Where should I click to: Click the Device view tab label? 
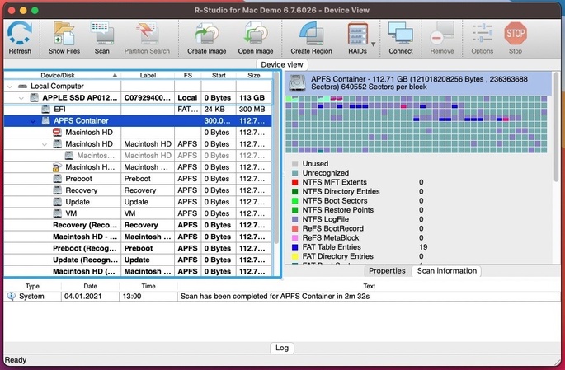coord(282,65)
